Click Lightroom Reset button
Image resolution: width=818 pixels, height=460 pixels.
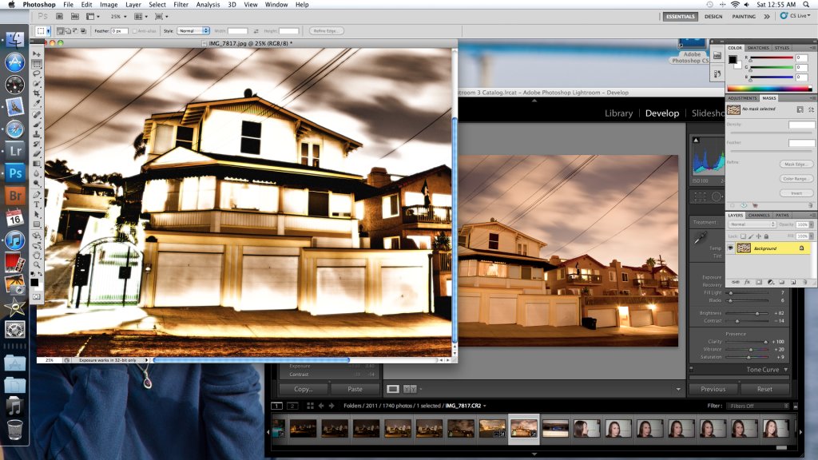(x=764, y=389)
